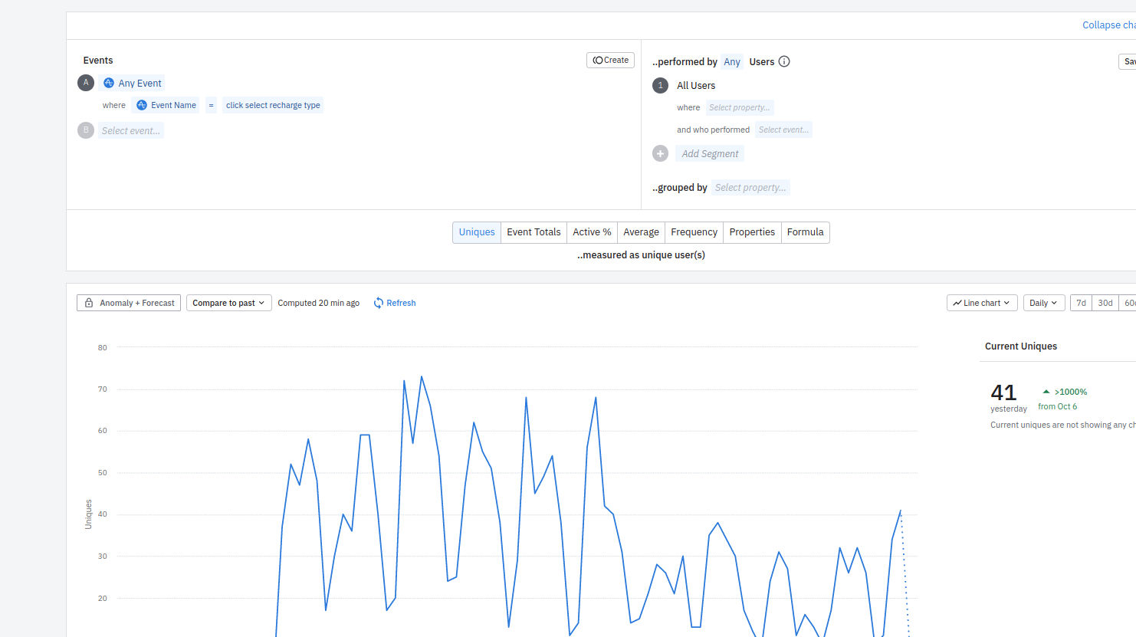Change the equals operator

(x=211, y=105)
